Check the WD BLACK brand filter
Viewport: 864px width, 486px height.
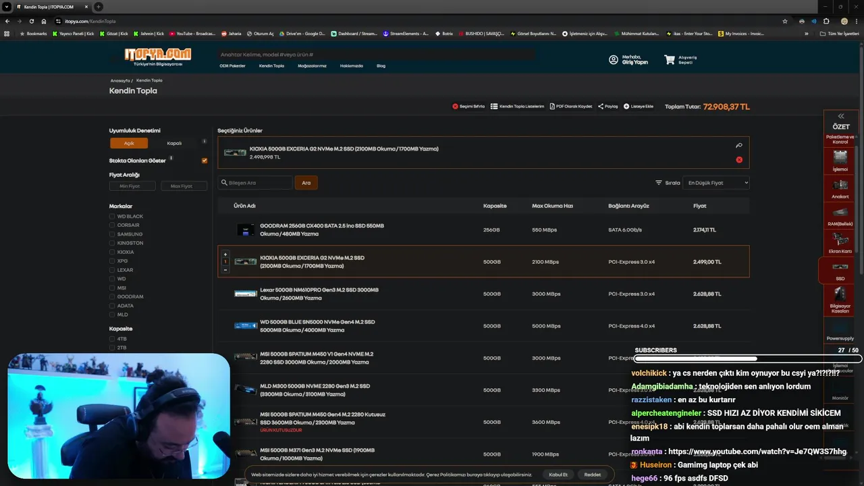112,217
